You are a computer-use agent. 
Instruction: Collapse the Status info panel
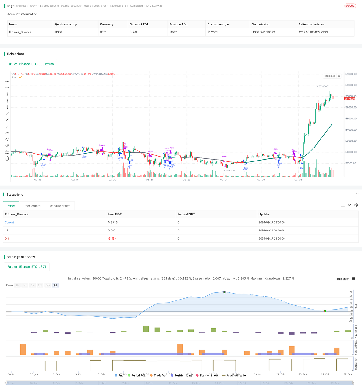coord(357,195)
